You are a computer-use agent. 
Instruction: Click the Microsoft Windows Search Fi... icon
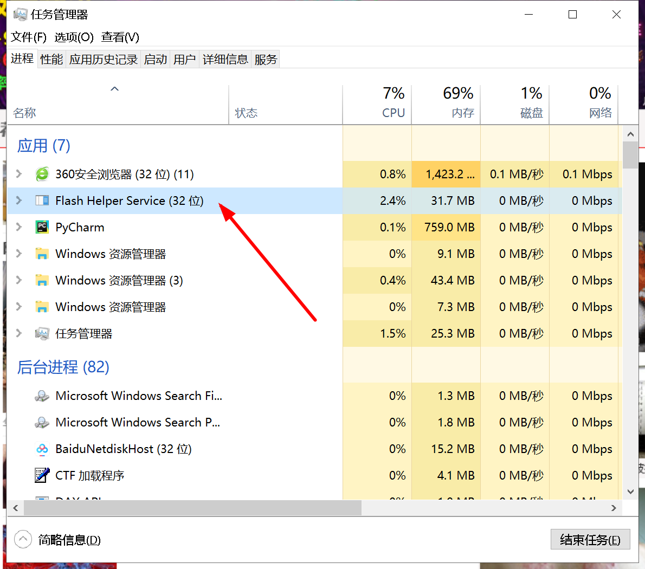tap(42, 396)
